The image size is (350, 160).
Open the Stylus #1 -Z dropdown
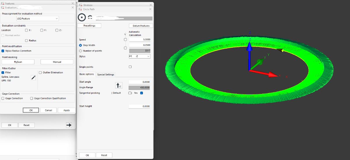pos(140,56)
